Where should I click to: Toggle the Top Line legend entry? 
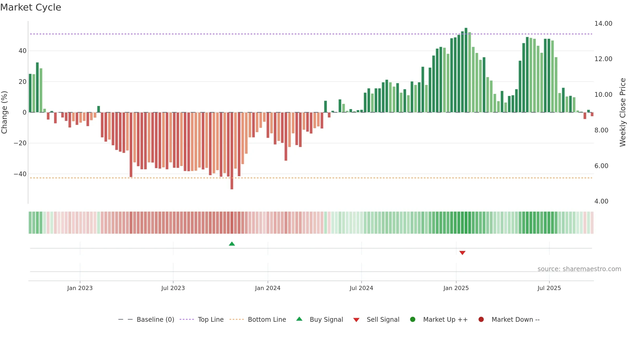tap(202, 319)
